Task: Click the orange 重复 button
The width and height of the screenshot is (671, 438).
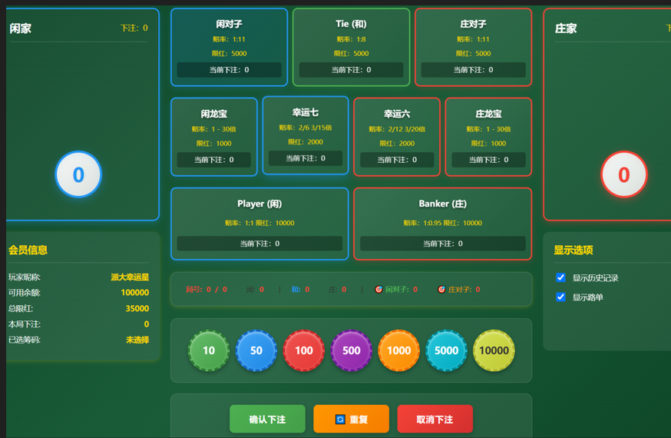Action: point(351,420)
